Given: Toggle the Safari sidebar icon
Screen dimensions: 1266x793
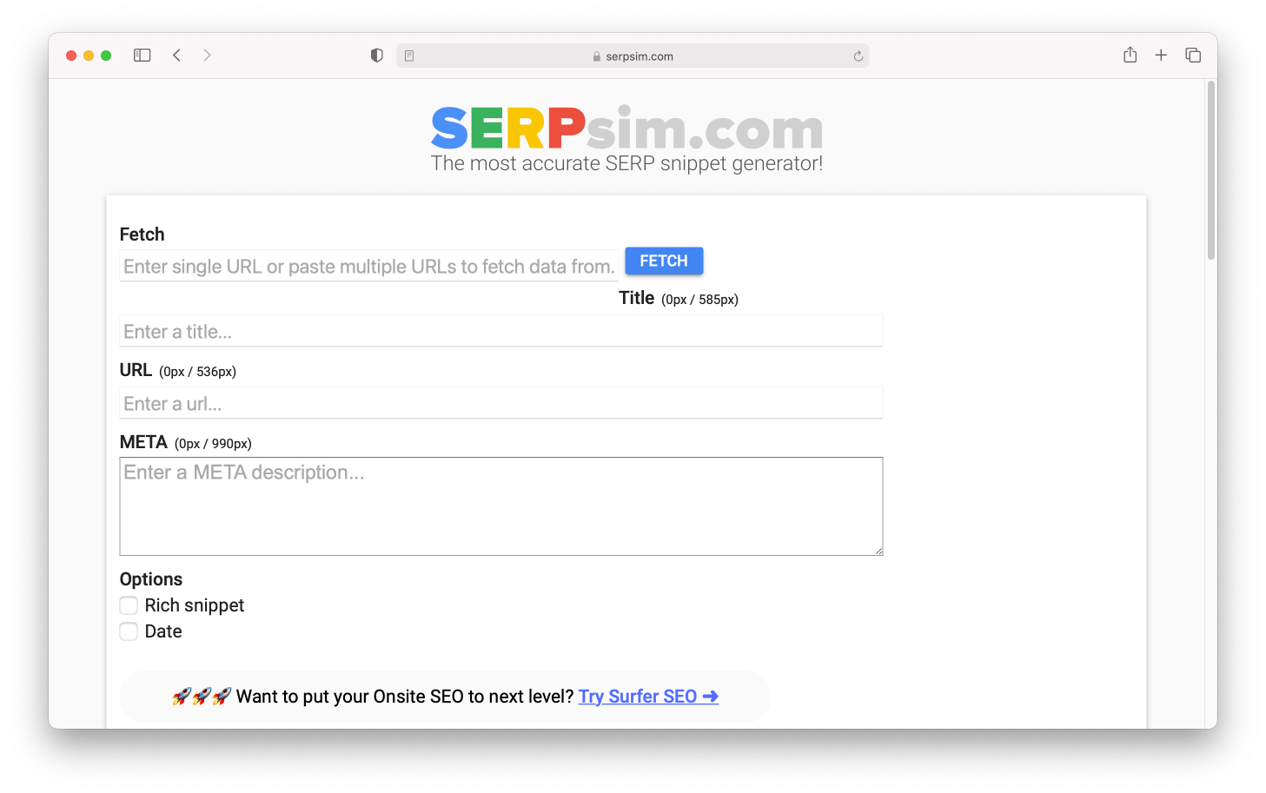Looking at the screenshot, I should 143,56.
